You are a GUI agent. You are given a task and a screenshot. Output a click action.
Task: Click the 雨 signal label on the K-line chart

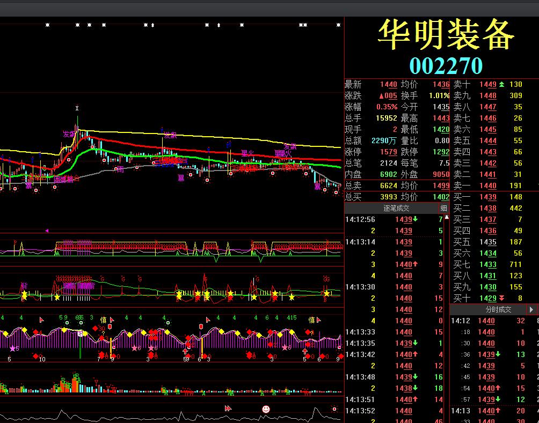click(x=120, y=169)
